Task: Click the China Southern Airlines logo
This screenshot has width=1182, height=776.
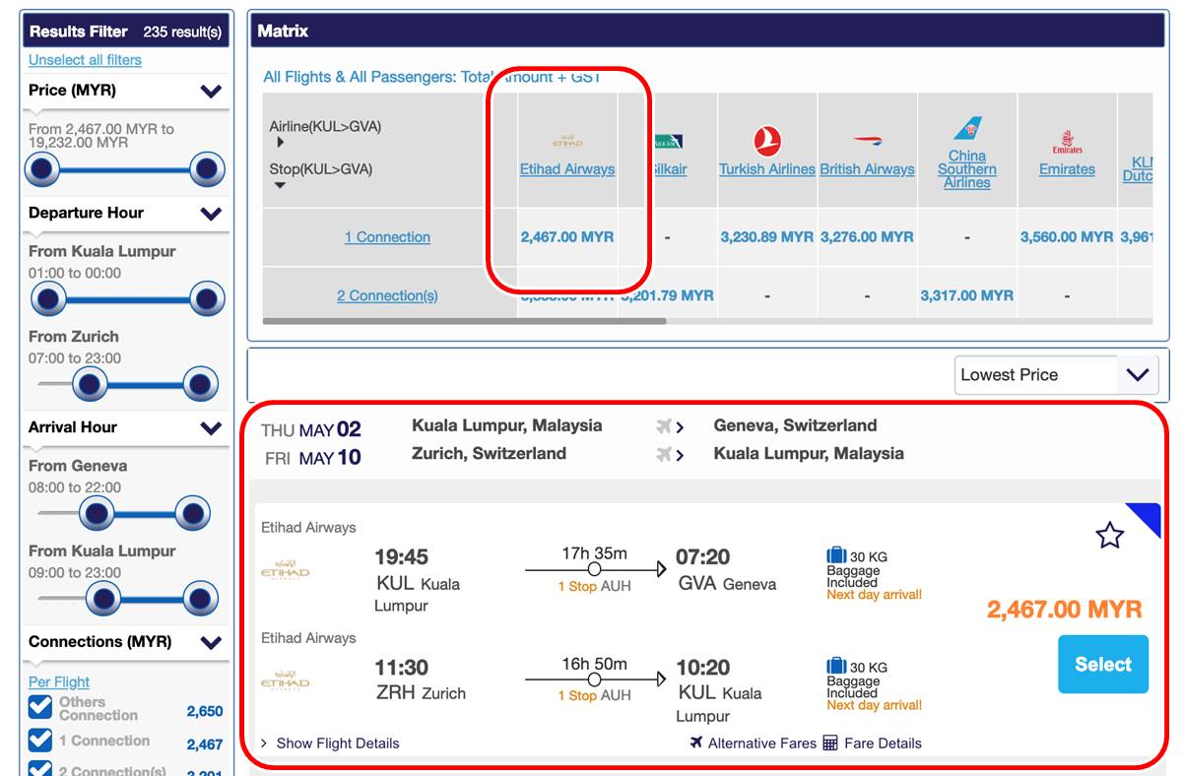Action: click(967, 129)
